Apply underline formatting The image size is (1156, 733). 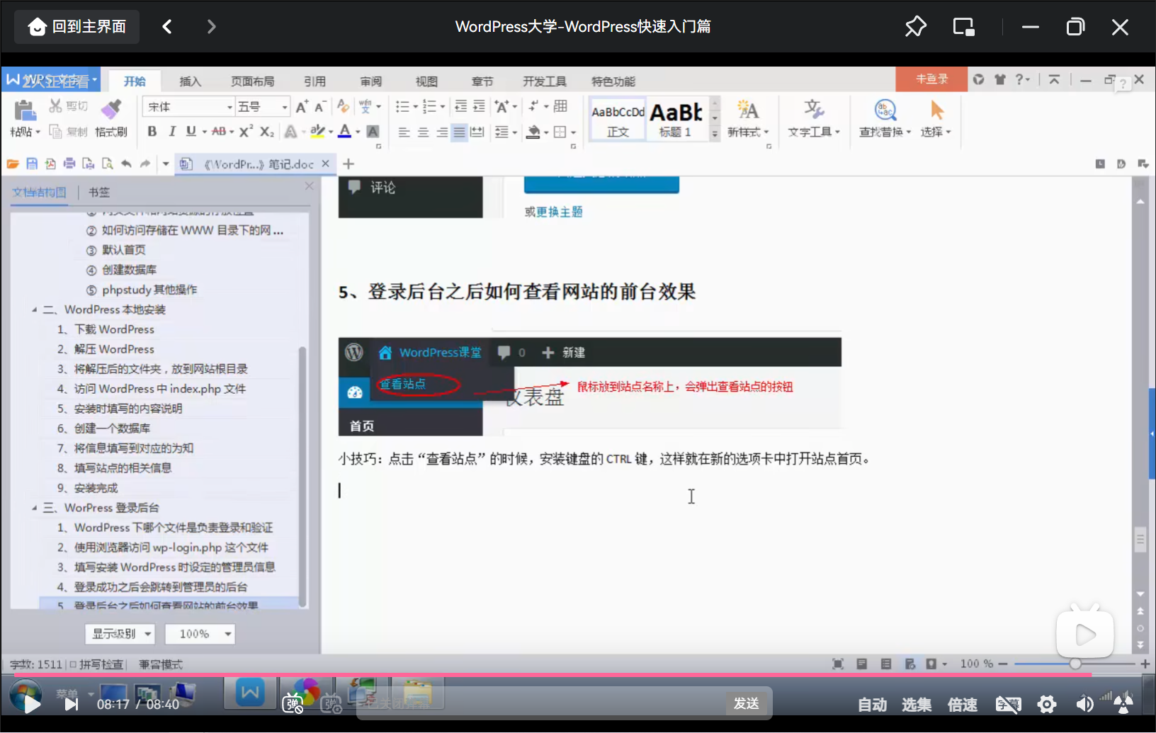tap(191, 131)
